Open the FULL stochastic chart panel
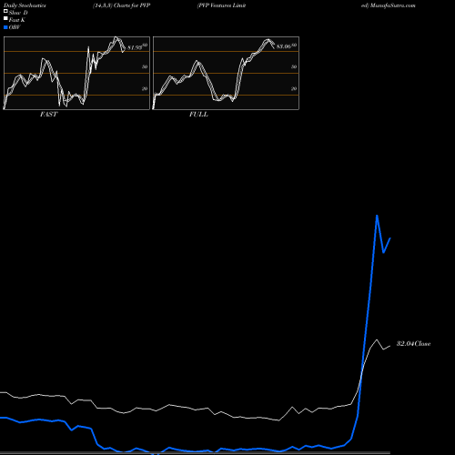This screenshot has width=455, height=455. (x=226, y=73)
